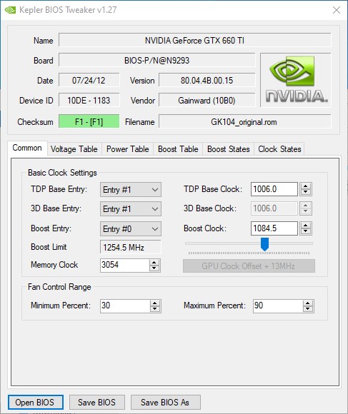Click the Maximum Percent field showing 90

coord(278,306)
